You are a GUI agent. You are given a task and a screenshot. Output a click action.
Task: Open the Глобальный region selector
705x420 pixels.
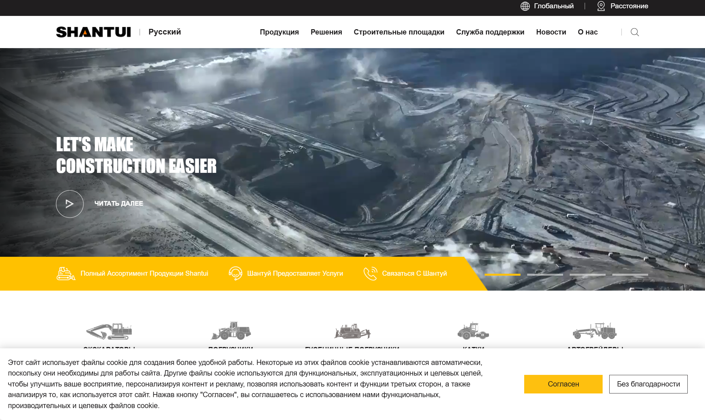(553, 6)
